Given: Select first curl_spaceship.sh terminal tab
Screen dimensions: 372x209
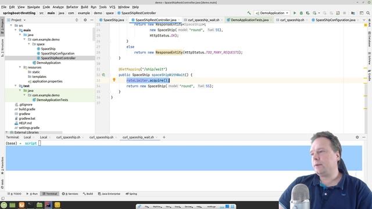Looking at the screenshot, I should tap(68, 137).
